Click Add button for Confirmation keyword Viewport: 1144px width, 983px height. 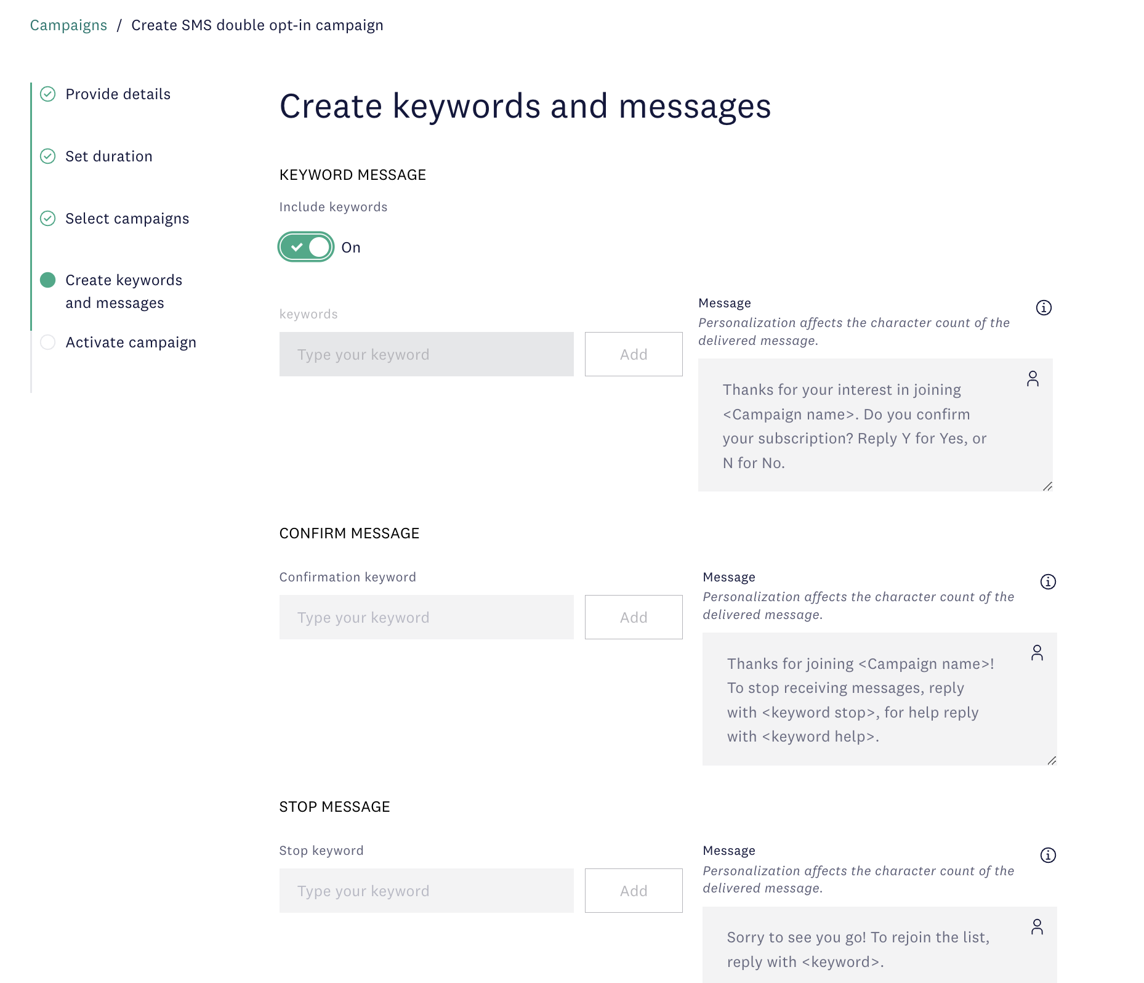point(633,617)
